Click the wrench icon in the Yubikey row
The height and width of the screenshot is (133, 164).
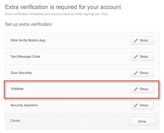[136, 89]
